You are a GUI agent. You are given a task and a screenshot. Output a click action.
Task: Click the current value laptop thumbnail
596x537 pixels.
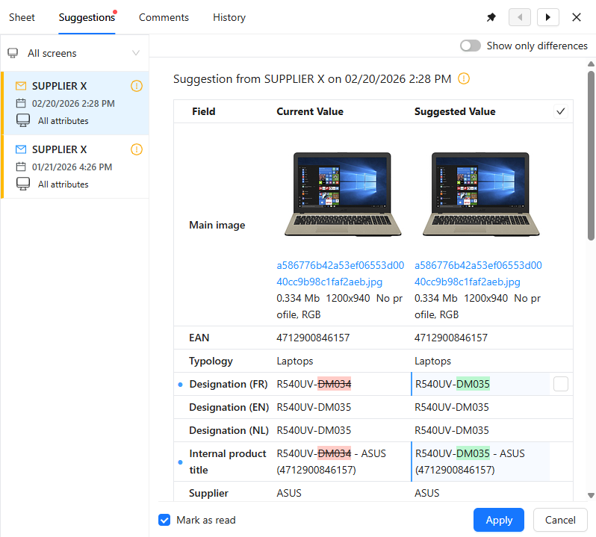(x=344, y=194)
